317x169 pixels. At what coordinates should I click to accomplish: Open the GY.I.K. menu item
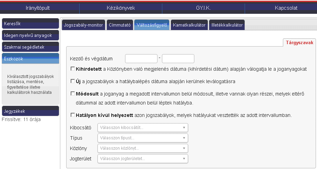[203, 8]
